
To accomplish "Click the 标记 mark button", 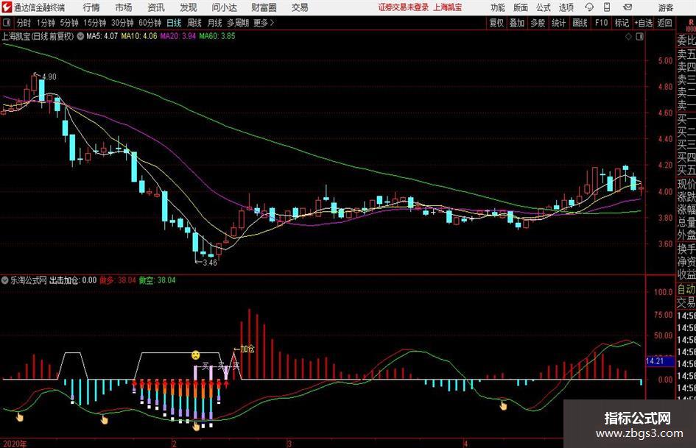I will pyautogui.click(x=622, y=23).
